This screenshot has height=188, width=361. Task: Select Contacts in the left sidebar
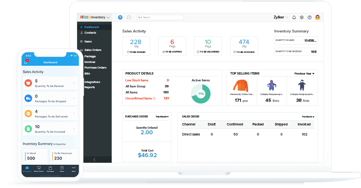(90, 32)
